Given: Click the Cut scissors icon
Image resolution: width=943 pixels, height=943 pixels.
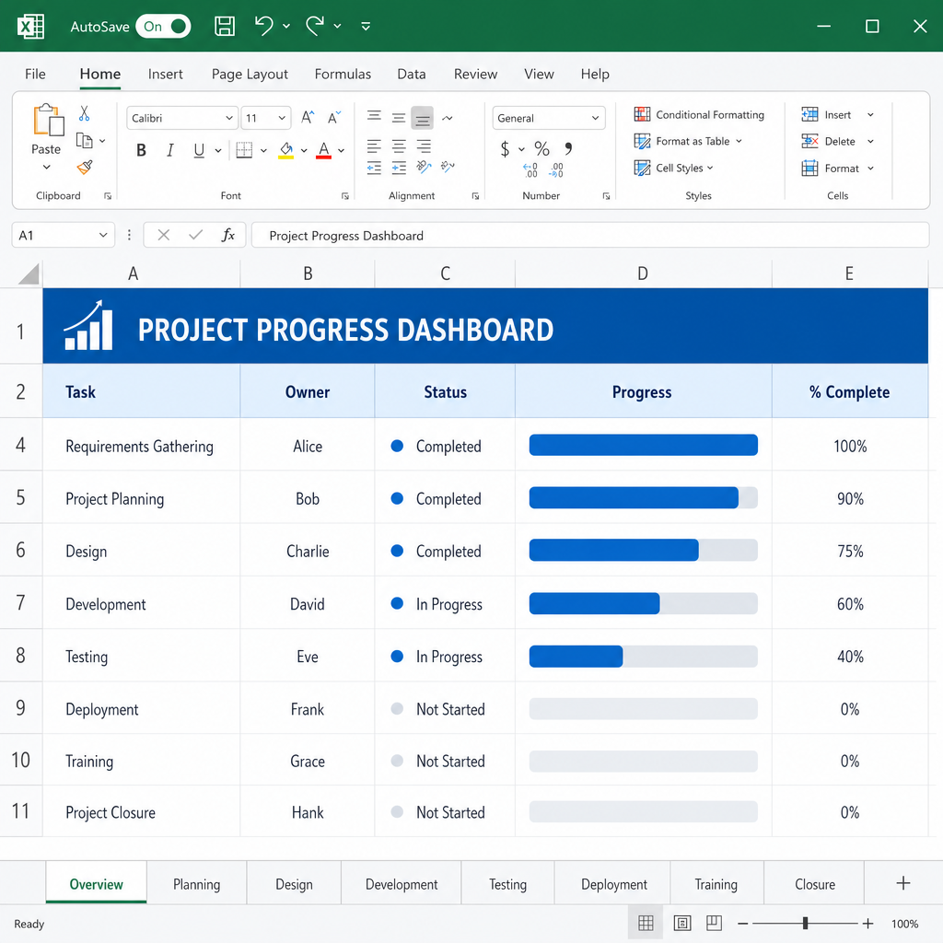Looking at the screenshot, I should click(84, 113).
